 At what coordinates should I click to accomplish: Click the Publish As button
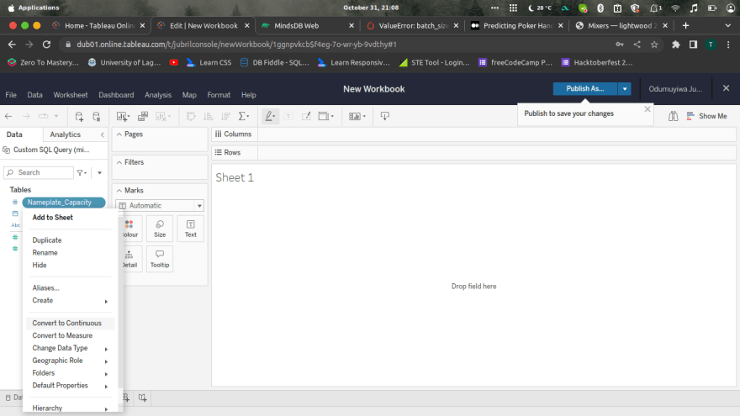(x=584, y=89)
